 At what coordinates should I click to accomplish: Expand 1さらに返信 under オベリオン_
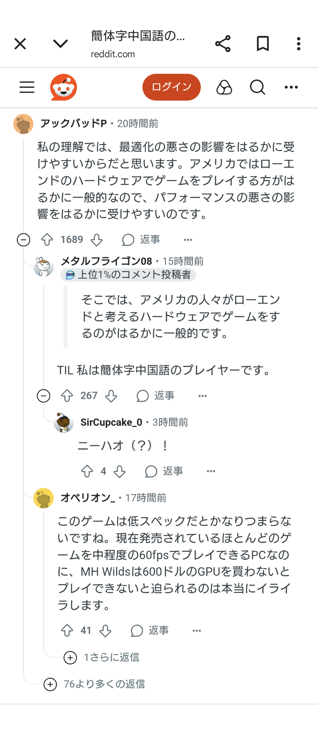[102, 658]
